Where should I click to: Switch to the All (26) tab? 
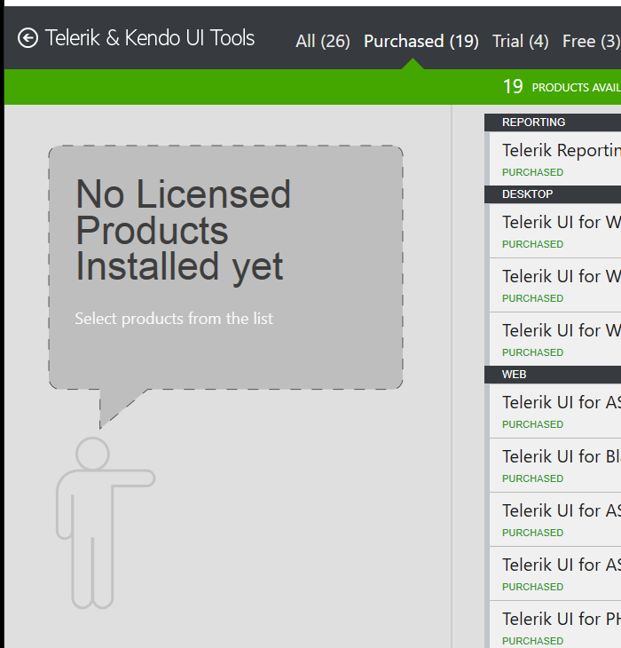pos(322,42)
